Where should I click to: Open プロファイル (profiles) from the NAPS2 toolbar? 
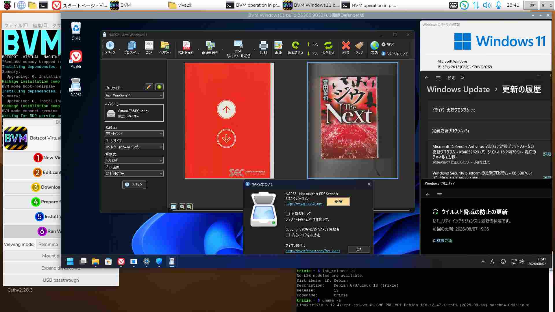tap(132, 48)
